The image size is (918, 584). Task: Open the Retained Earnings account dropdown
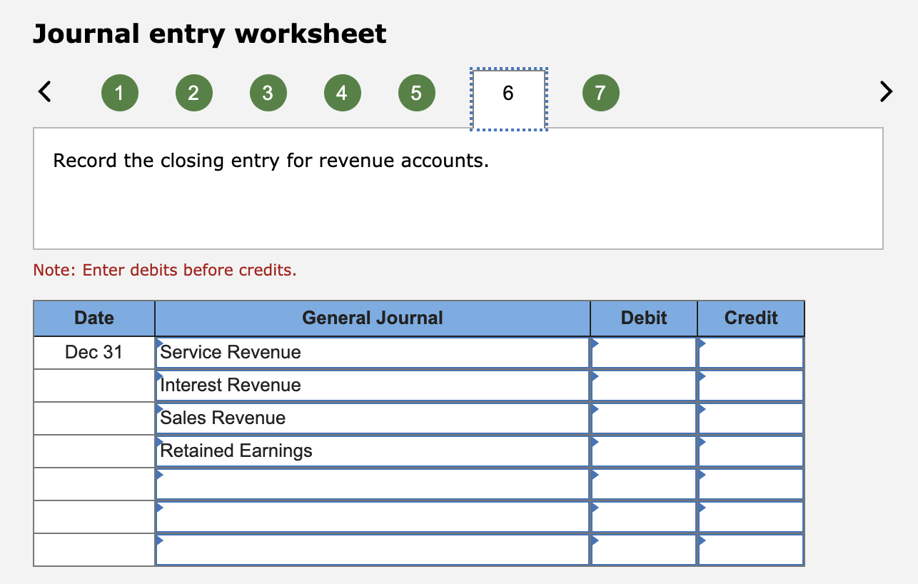pyautogui.click(x=373, y=451)
